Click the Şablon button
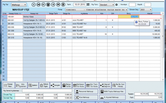Image resolution: width=166 pixels, height=103 pixels. (x=33, y=85)
